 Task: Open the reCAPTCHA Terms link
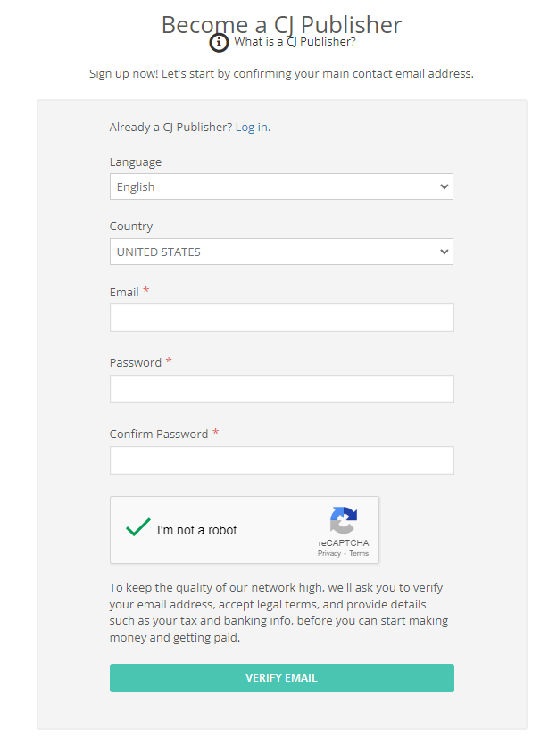(359, 553)
